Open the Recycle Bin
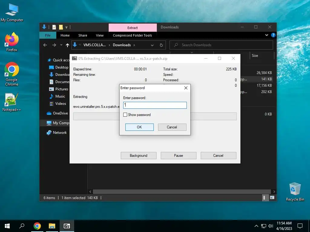Image resolution: width=310 pixels, height=232 pixels. (295, 192)
